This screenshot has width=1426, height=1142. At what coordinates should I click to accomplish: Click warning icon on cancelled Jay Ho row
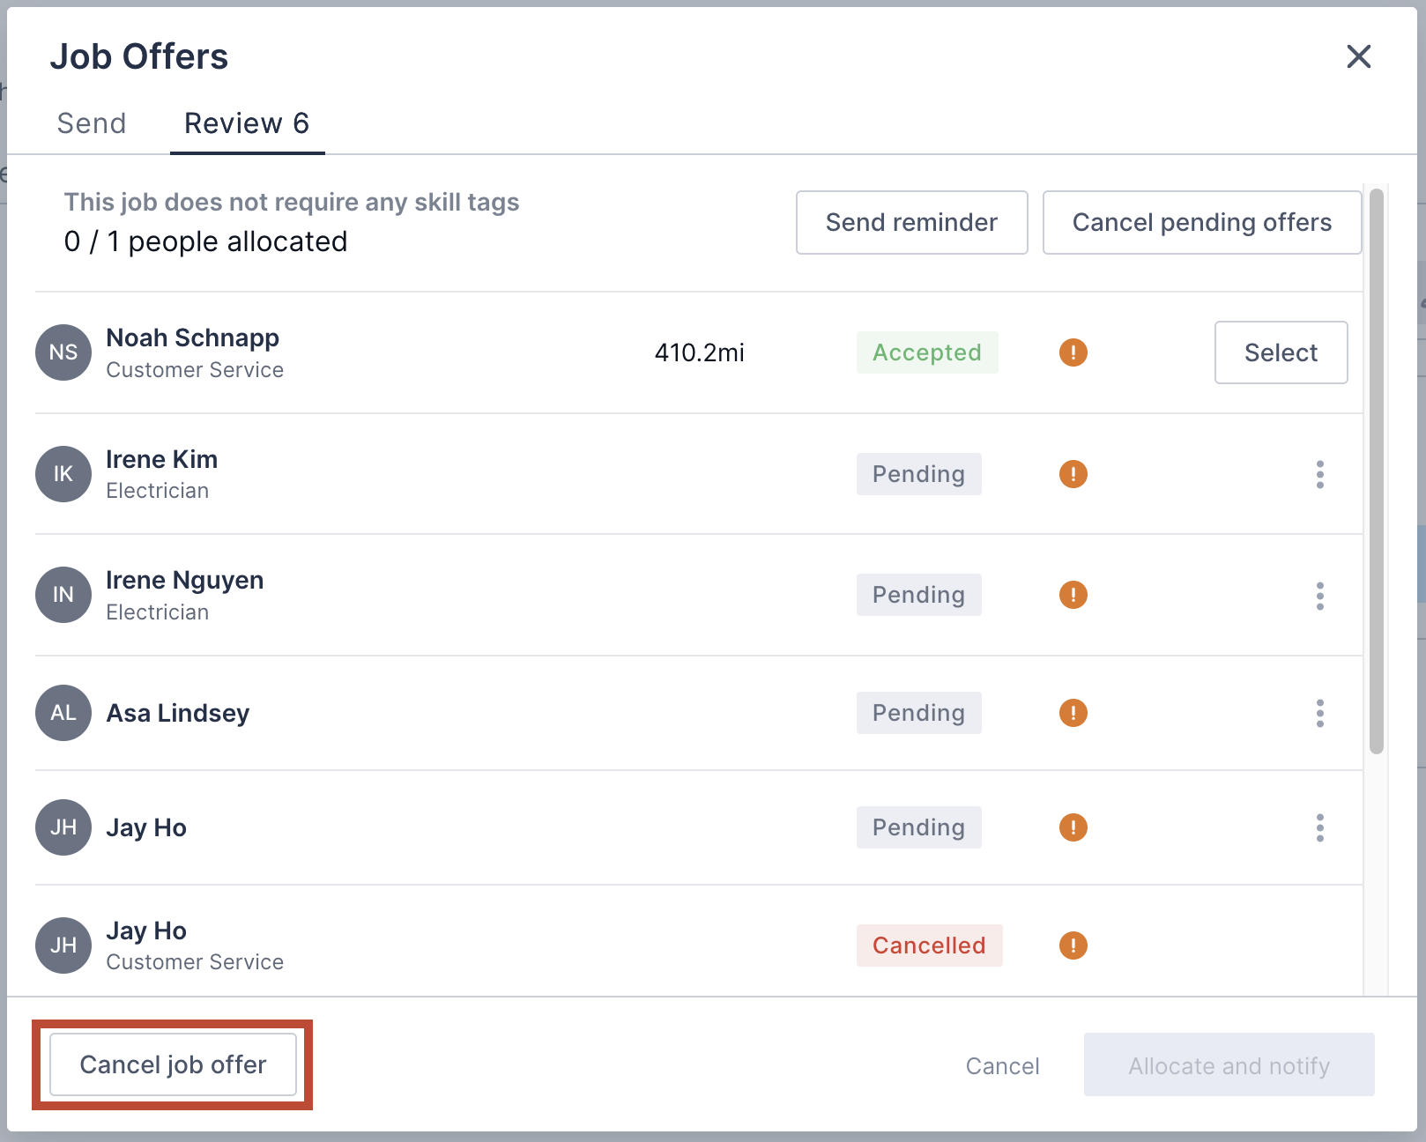[x=1073, y=945]
